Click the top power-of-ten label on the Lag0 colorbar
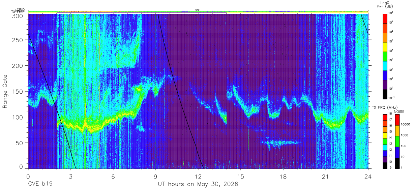Screen dimensions: 414x191 pos(391,12)
